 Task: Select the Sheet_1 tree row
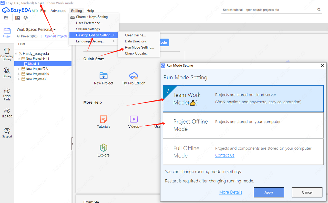click(x=43, y=64)
